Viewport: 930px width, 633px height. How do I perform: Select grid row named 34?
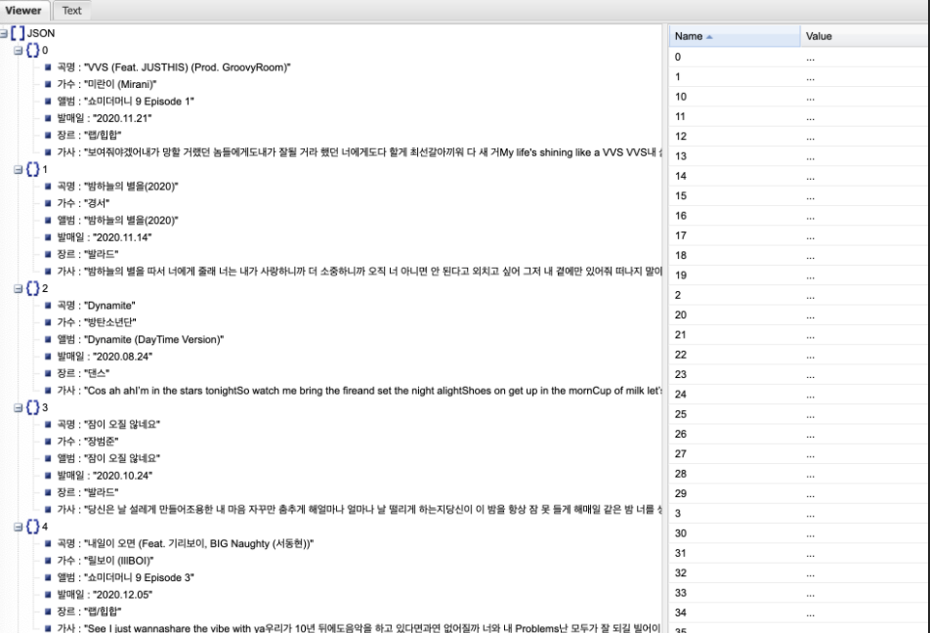[799, 612]
